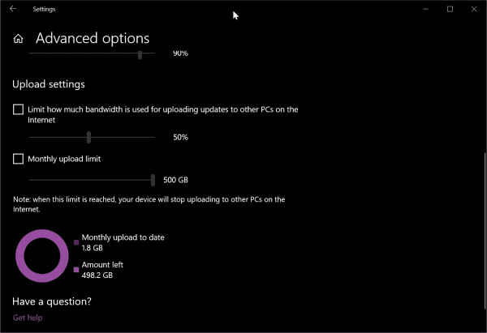Click the vertical scrollbar on right edge
The image size is (487, 333).
tap(485, 231)
